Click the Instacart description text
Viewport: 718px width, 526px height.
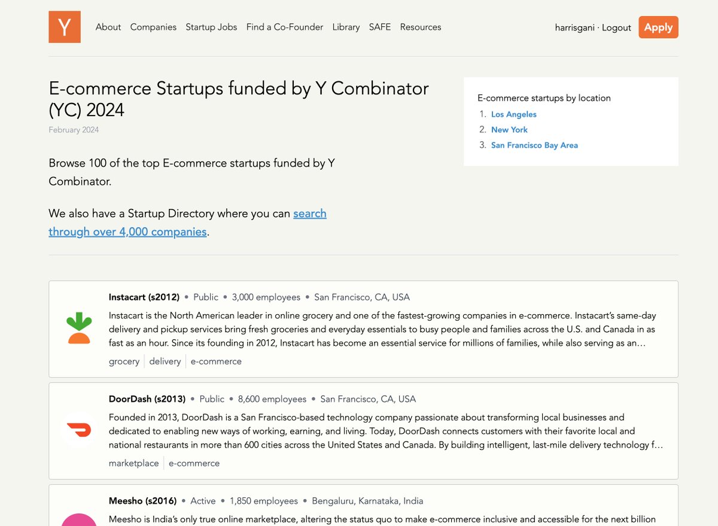(x=383, y=329)
